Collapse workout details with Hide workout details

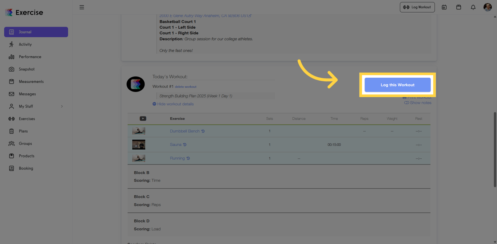[174, 104]
